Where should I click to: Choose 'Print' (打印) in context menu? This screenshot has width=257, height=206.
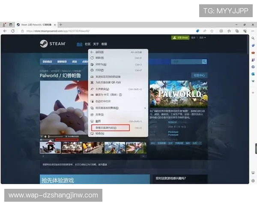point(100,70)
